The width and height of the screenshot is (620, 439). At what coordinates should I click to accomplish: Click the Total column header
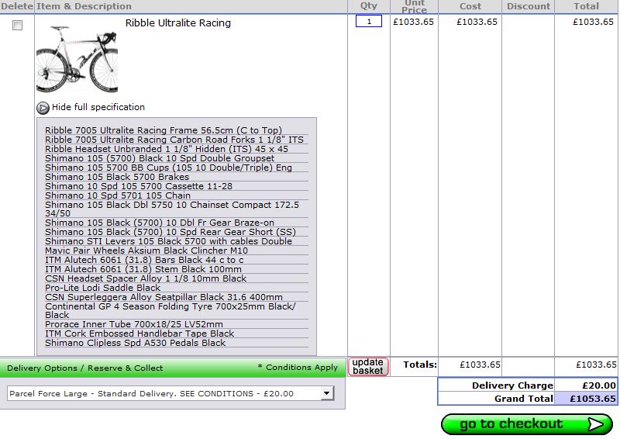(x=586, y=6)
